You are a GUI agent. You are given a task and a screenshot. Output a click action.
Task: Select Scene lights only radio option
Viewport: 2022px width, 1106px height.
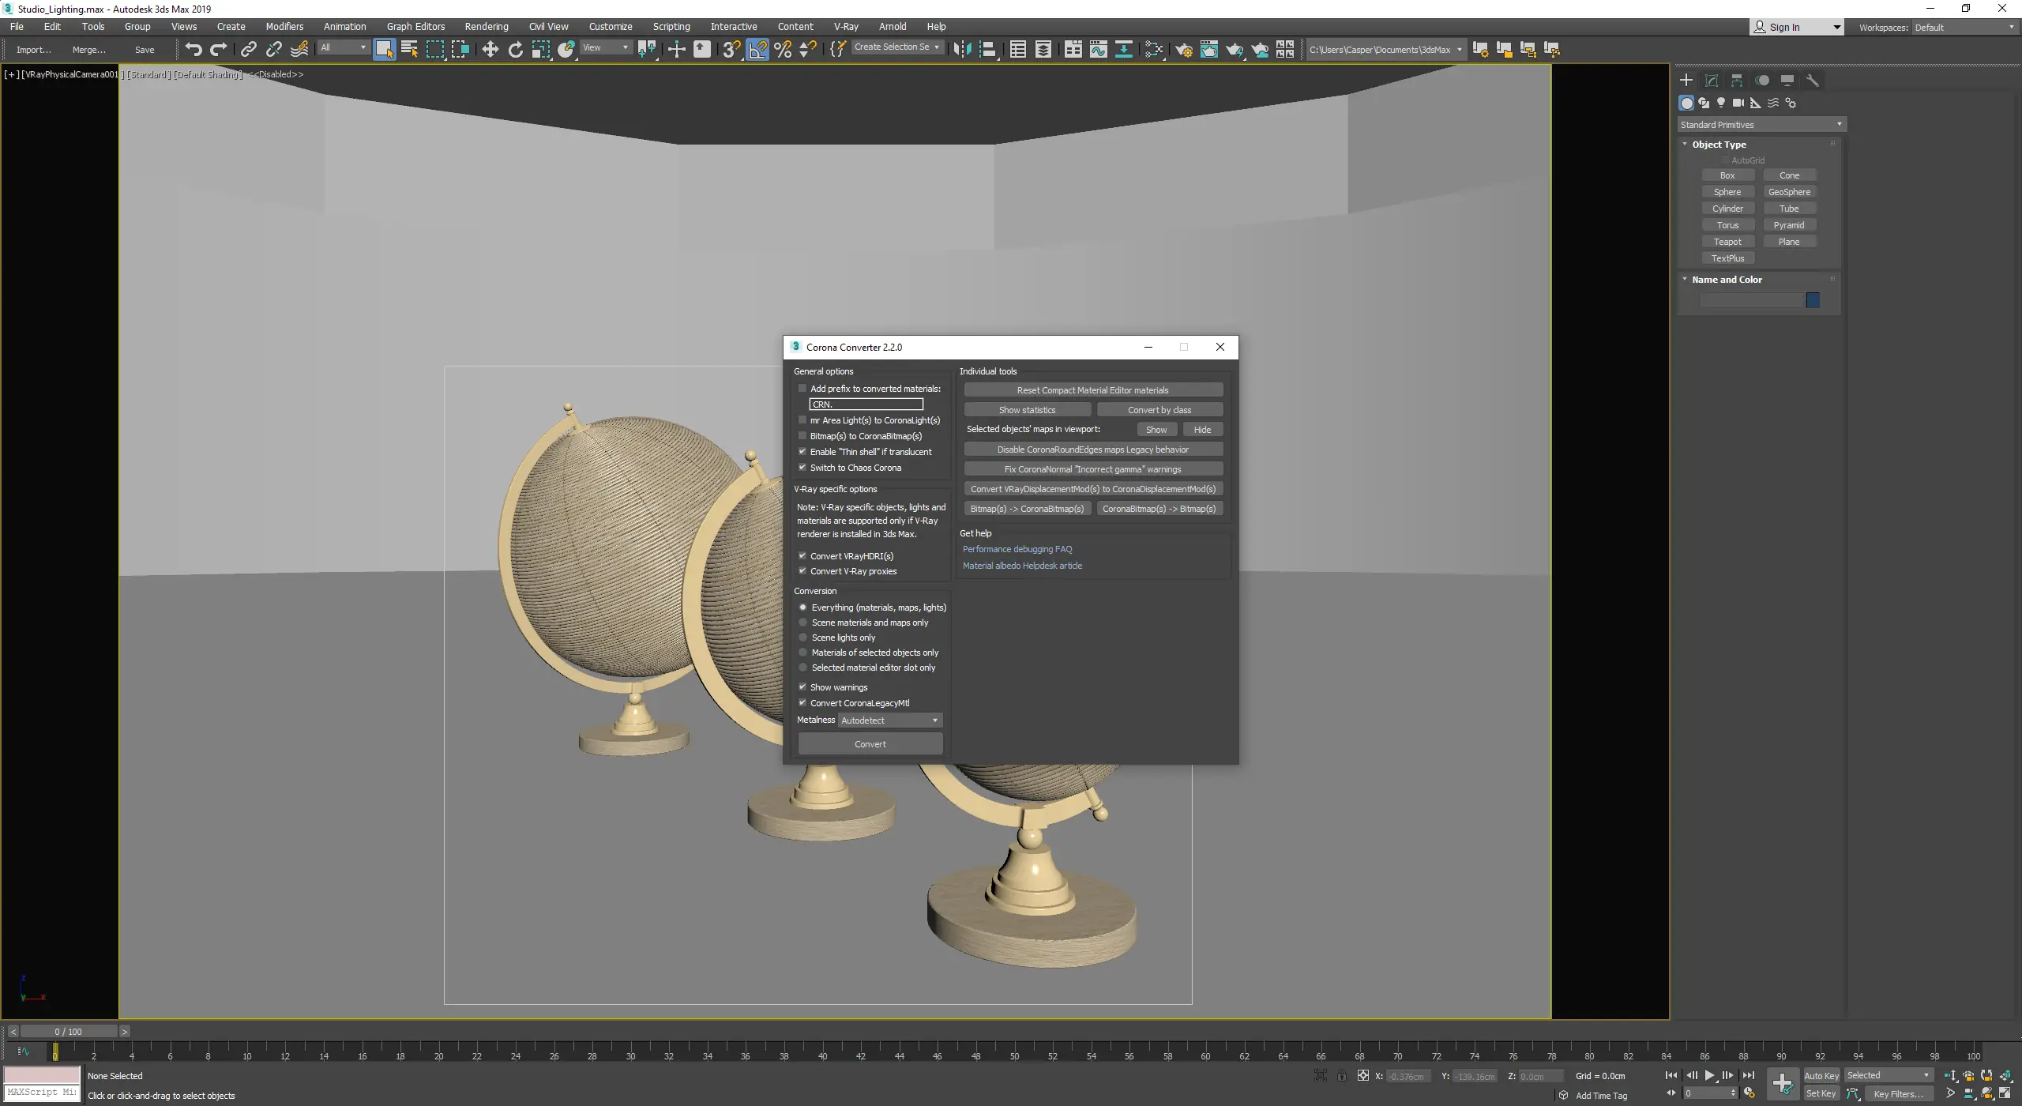tap(803, 638)
